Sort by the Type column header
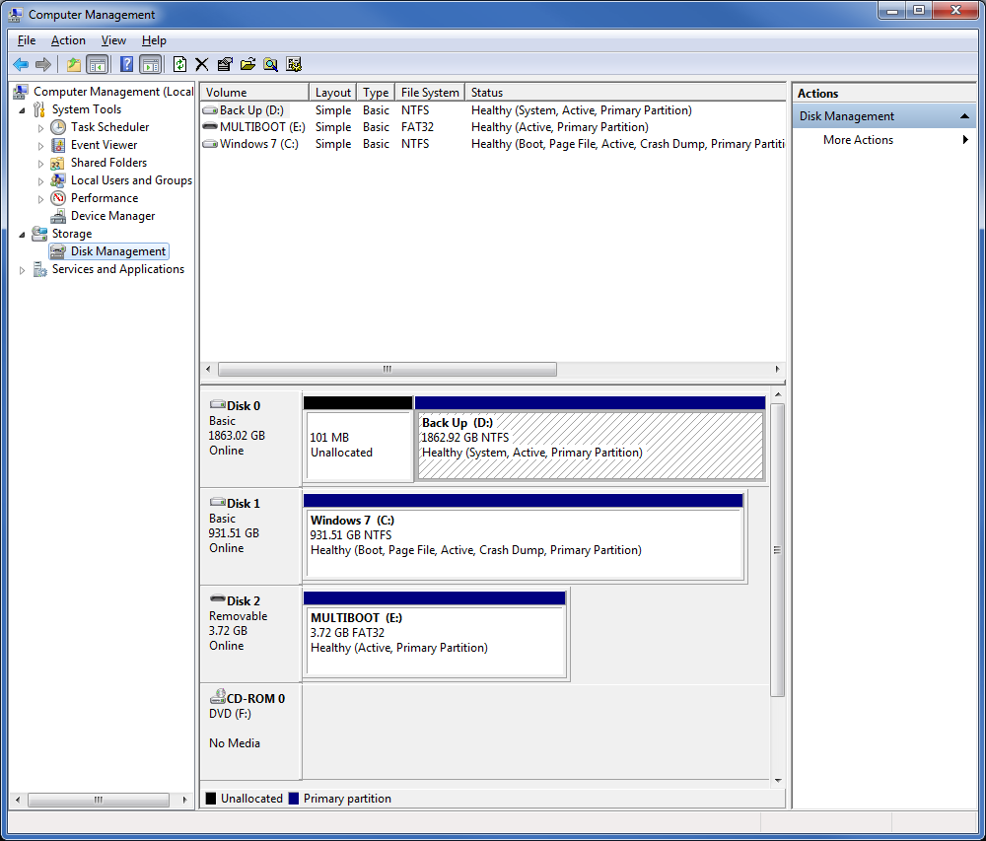Viewport: 986px width, 841px height. tap(376, 93)
